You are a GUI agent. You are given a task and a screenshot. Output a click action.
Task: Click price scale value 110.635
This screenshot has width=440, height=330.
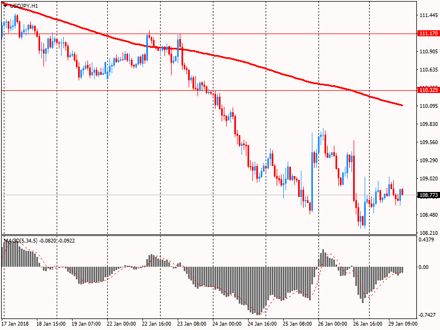click(x=428, y=70)
